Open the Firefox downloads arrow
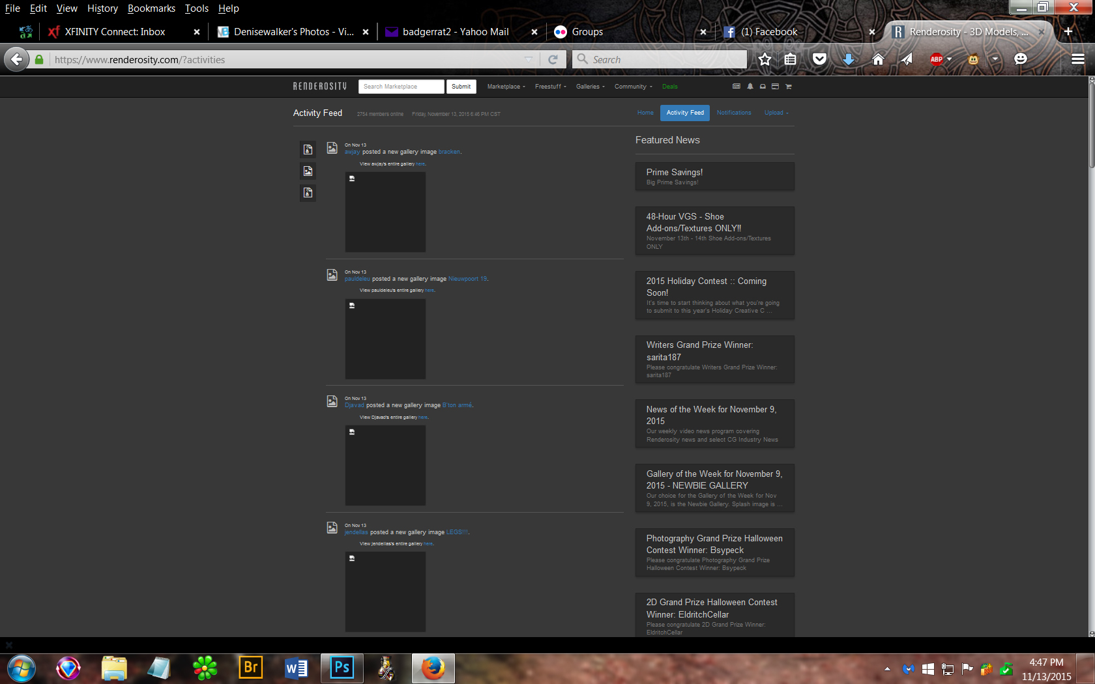 pyautogui.click(x=848, y=59)
